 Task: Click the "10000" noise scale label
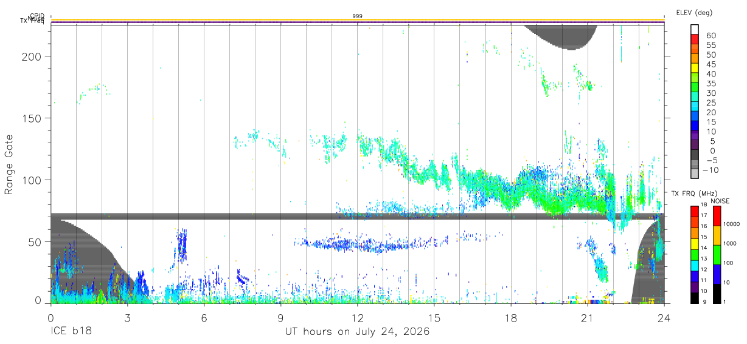coord(733,224)
